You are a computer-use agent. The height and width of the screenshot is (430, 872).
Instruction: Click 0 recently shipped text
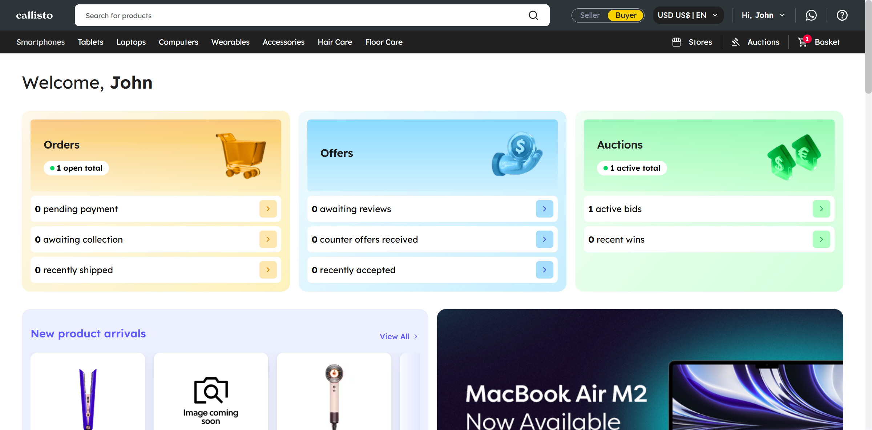[74, 270]
